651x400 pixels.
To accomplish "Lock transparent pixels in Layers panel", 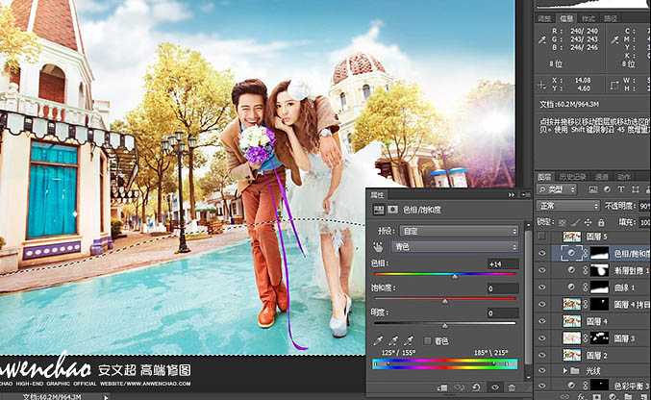I will coord(563,223).
